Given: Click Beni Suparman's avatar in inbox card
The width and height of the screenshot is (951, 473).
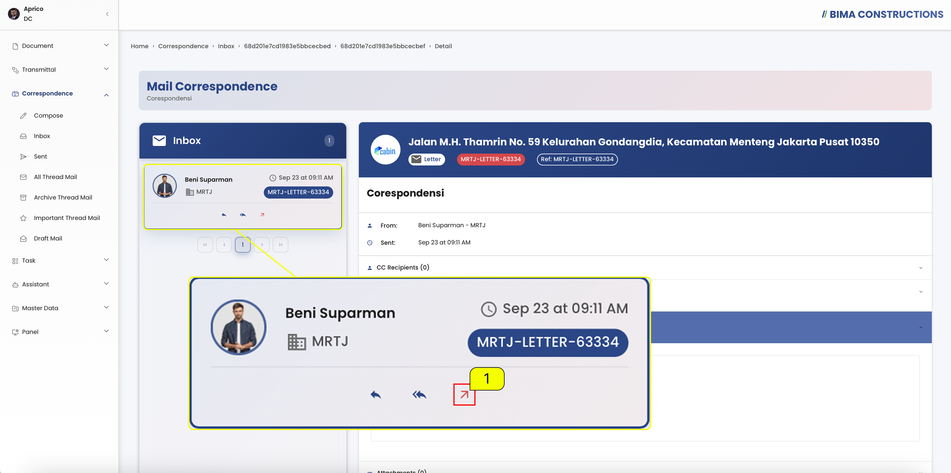Looking at the screenshot, I should pyautogui.click(x=164, y=186).
